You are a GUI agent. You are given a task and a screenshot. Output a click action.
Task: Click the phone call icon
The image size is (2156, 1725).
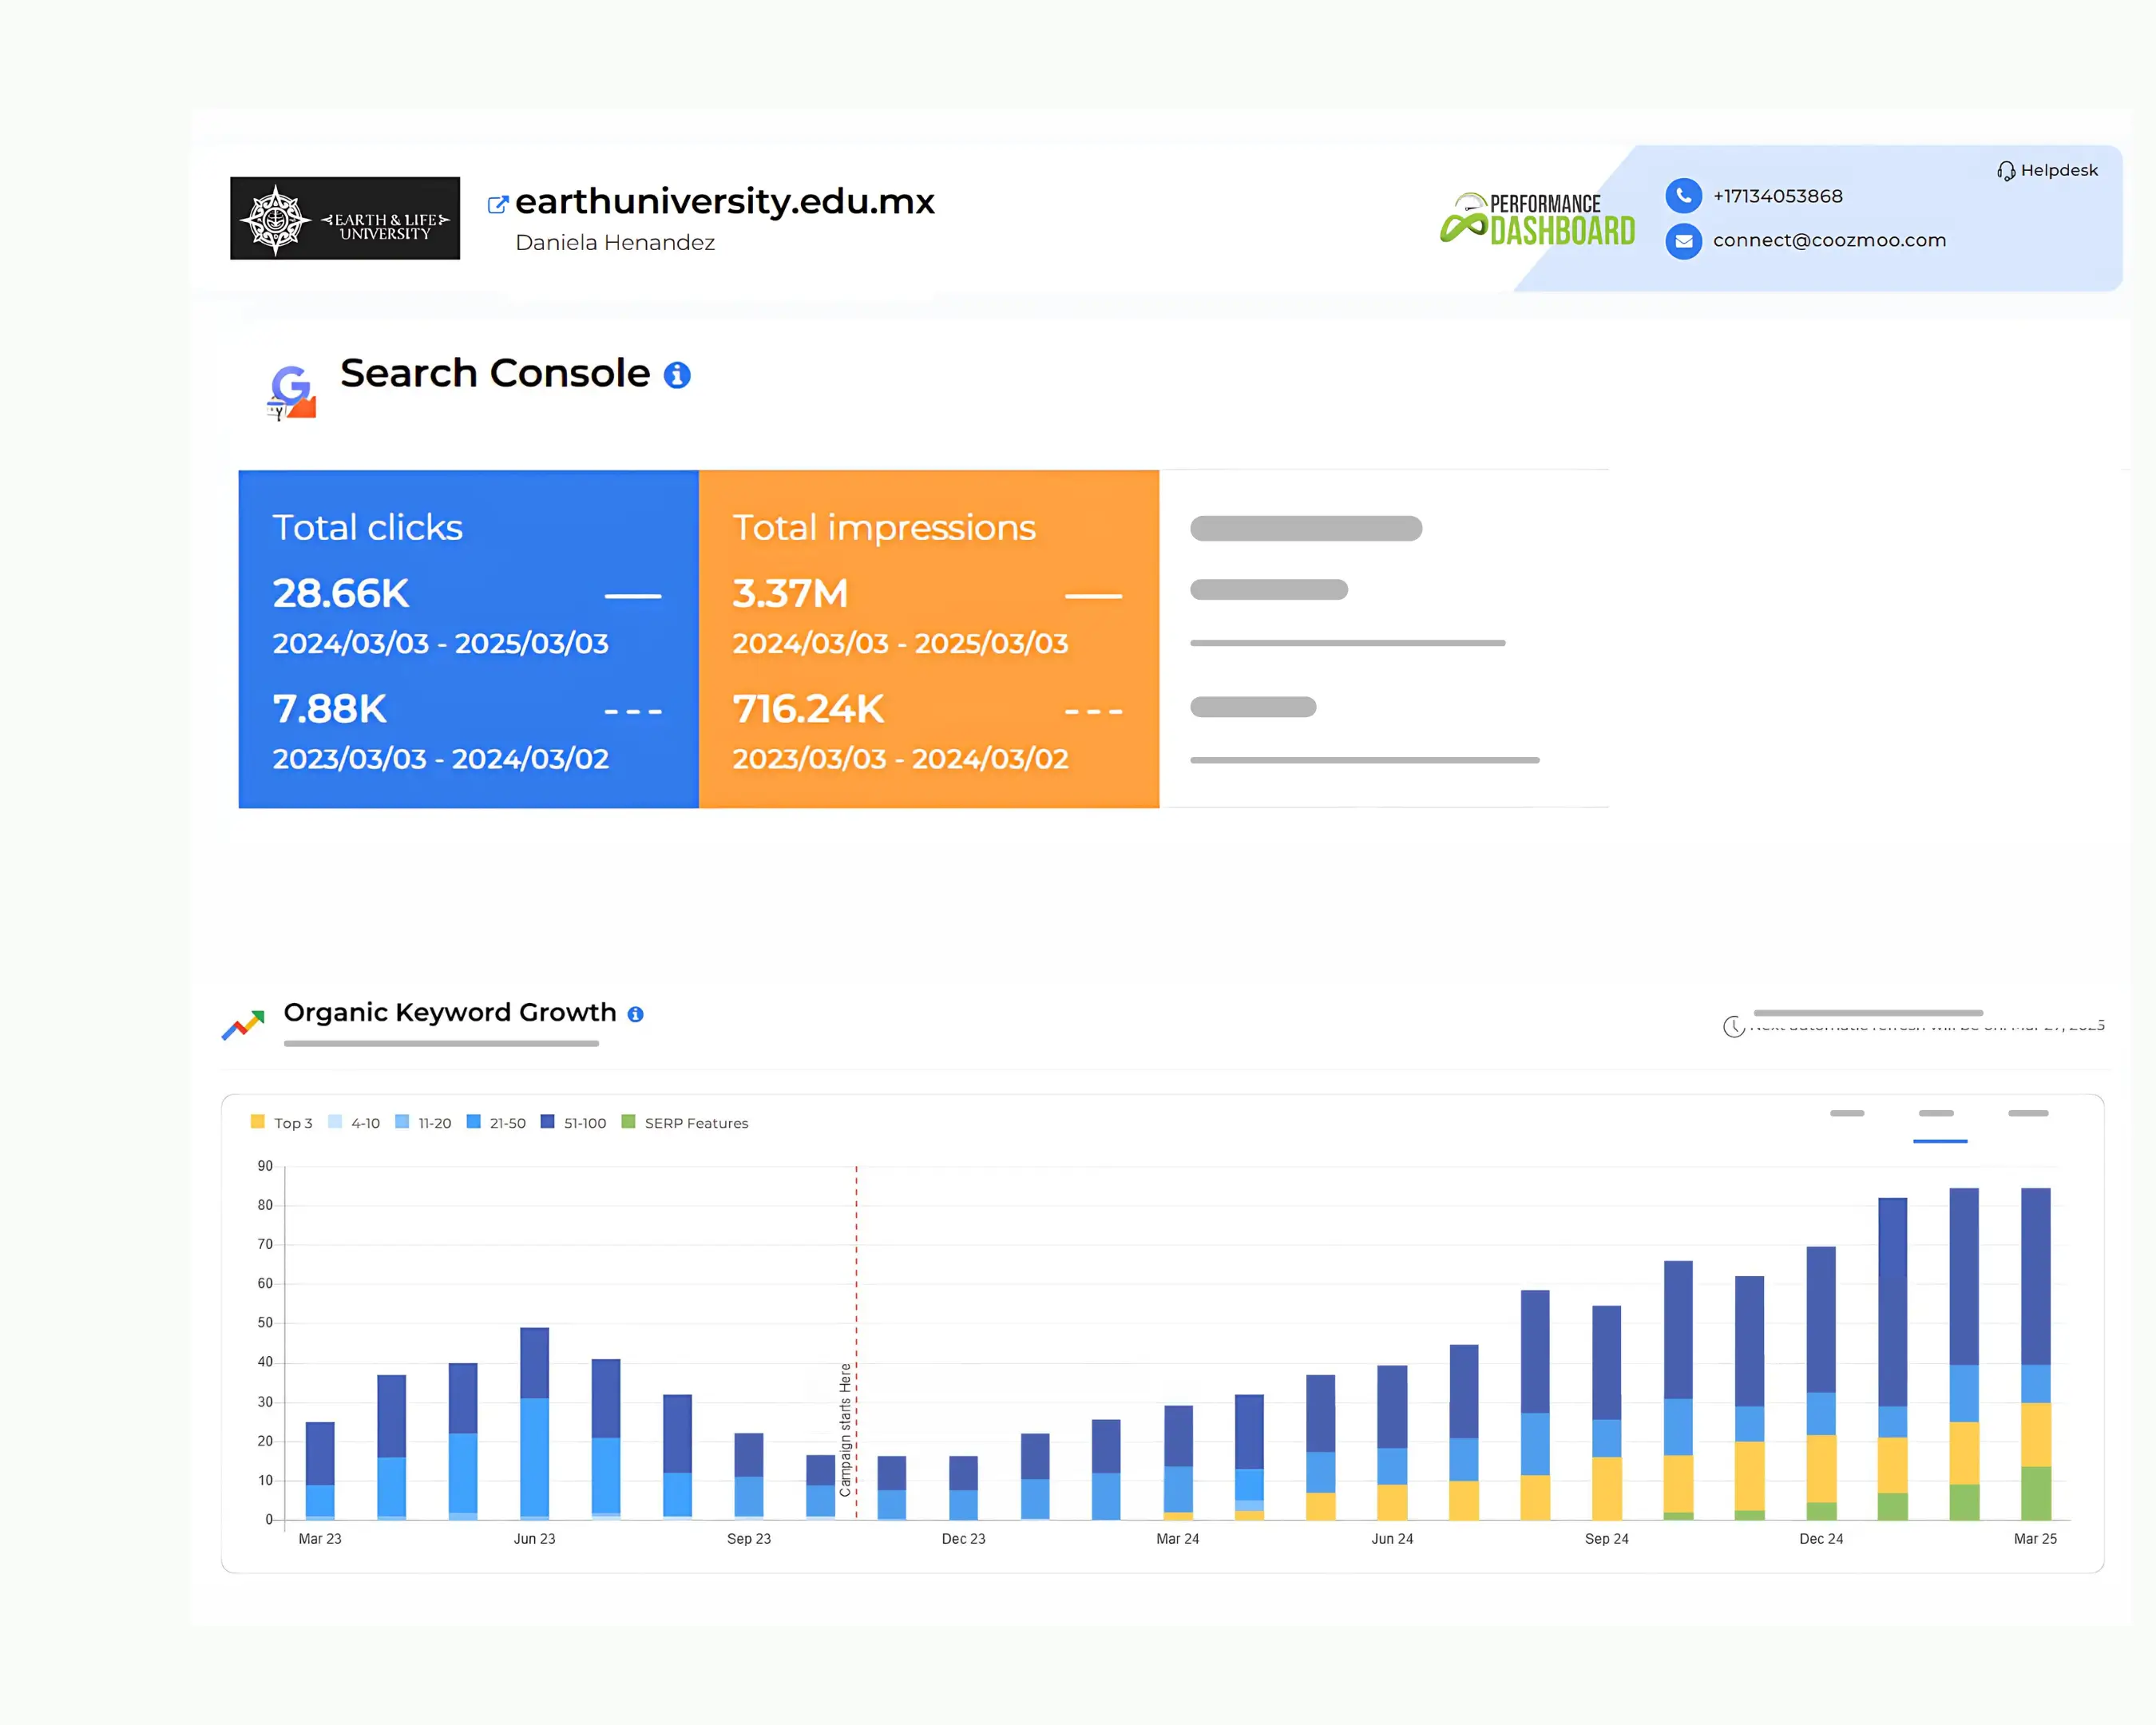coord(1683,196)
